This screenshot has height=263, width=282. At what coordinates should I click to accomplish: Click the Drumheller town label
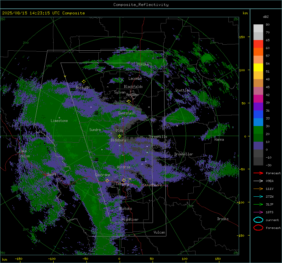click(x=184, y=154)
